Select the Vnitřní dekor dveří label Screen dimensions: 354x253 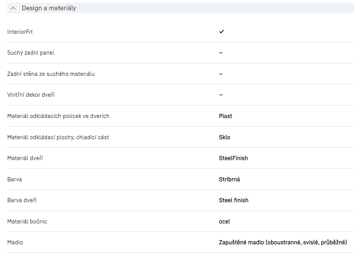point(31,95)
